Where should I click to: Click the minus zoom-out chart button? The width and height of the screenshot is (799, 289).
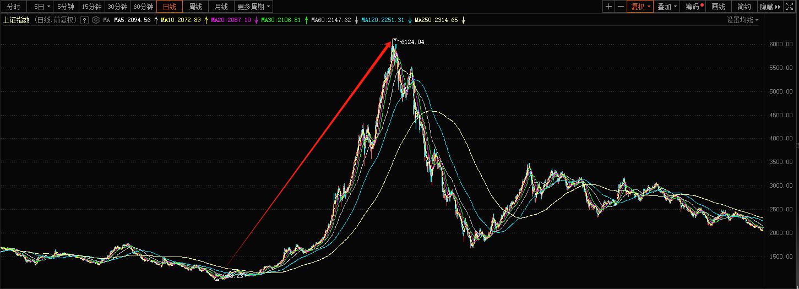tap(621, 7)
